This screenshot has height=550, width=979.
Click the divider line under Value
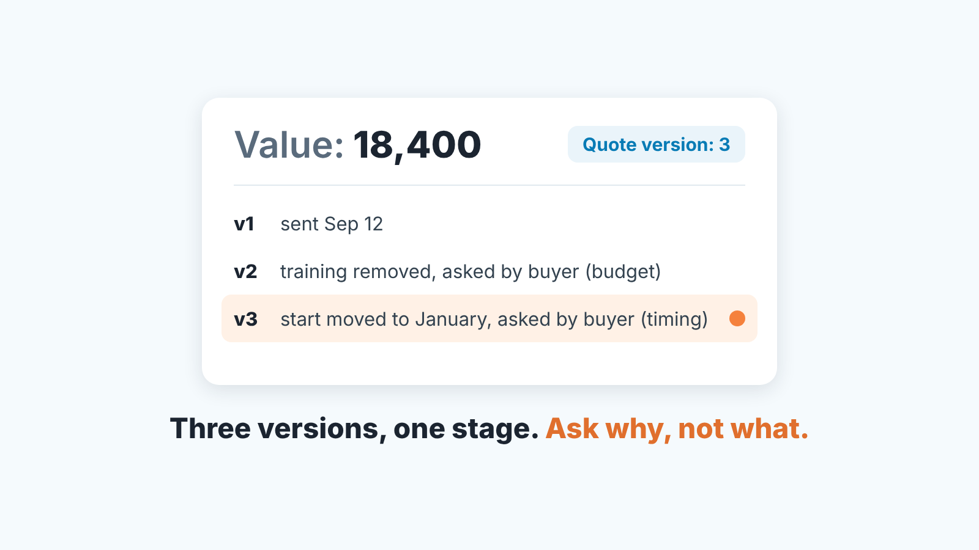click(x=489, y=185)
